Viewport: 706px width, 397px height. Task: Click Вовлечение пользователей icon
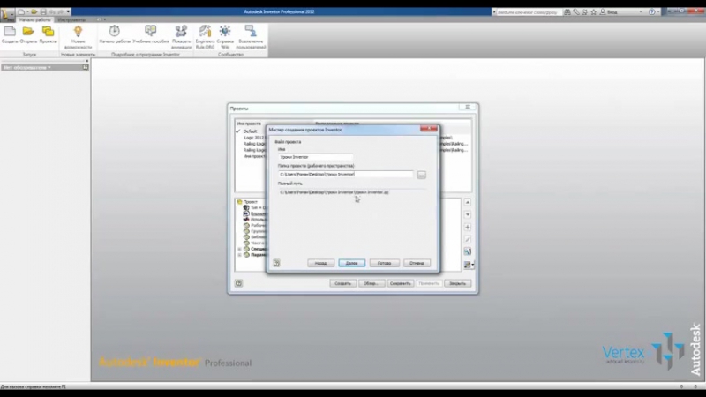[x=251, y=31]
